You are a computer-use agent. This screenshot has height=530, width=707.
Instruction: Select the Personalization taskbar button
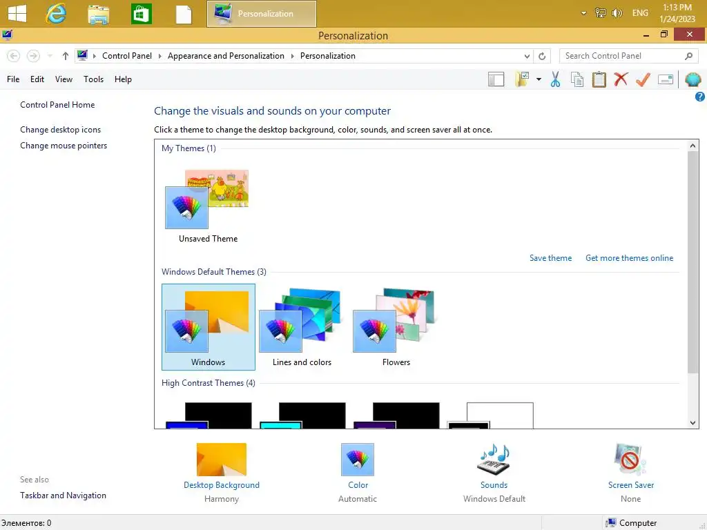click(x=262, y=14)
